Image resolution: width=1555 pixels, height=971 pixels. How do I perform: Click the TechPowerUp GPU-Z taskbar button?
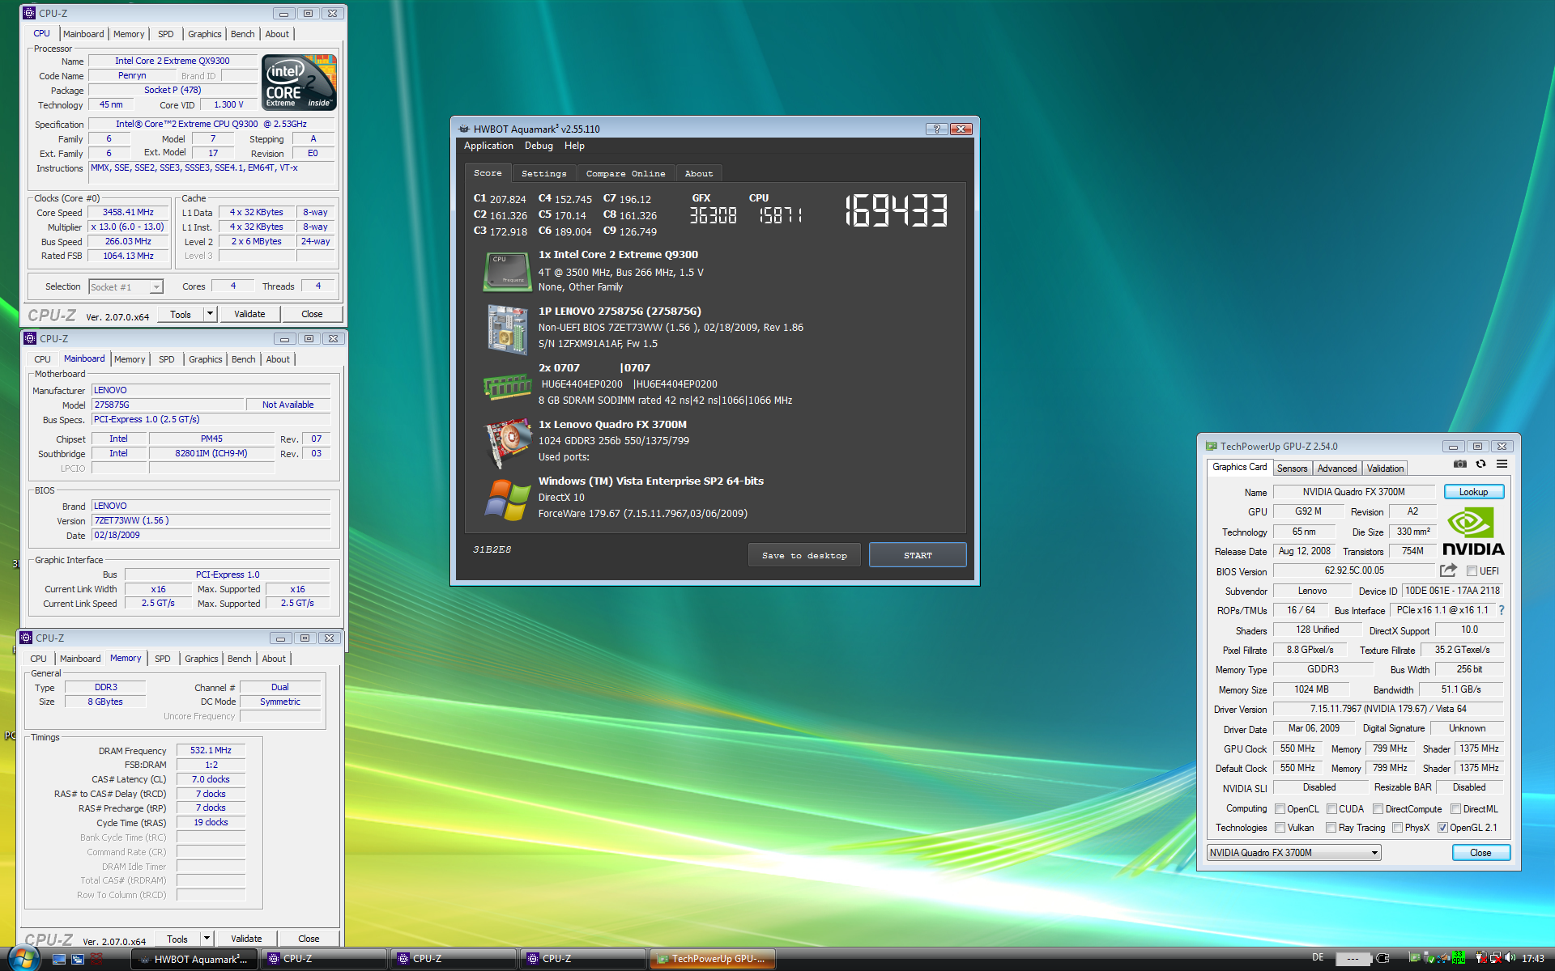tap(713, 959)
